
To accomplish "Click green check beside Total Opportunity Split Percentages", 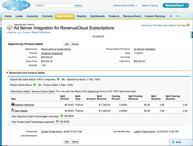I will pos(62,116).
